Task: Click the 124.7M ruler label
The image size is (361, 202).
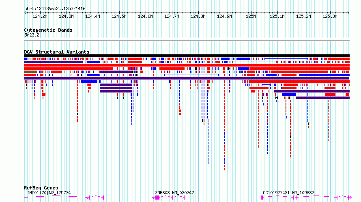Action: (172, 16)
